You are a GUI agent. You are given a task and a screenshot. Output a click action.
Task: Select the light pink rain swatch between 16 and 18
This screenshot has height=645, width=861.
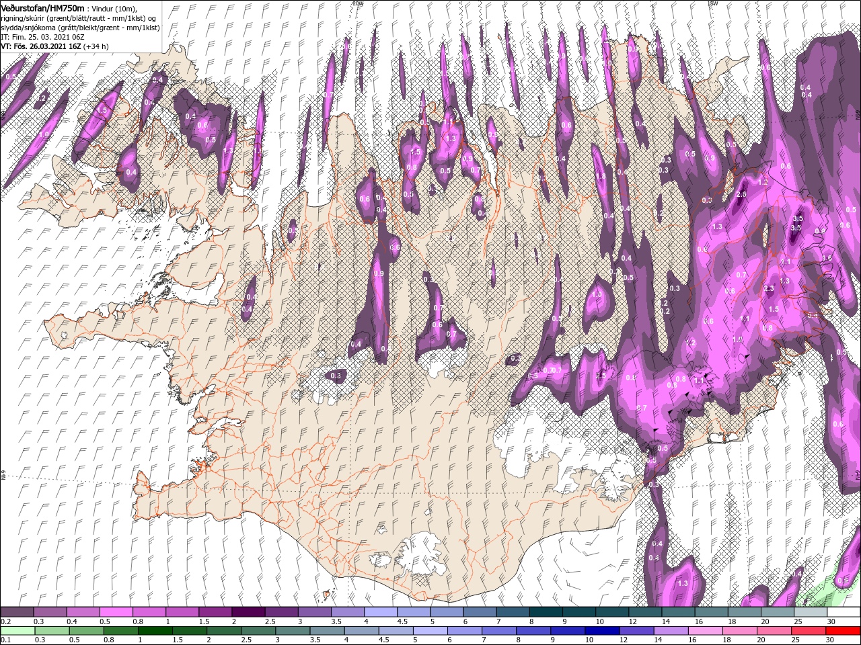pyautogui.click(x=706, y=631)
